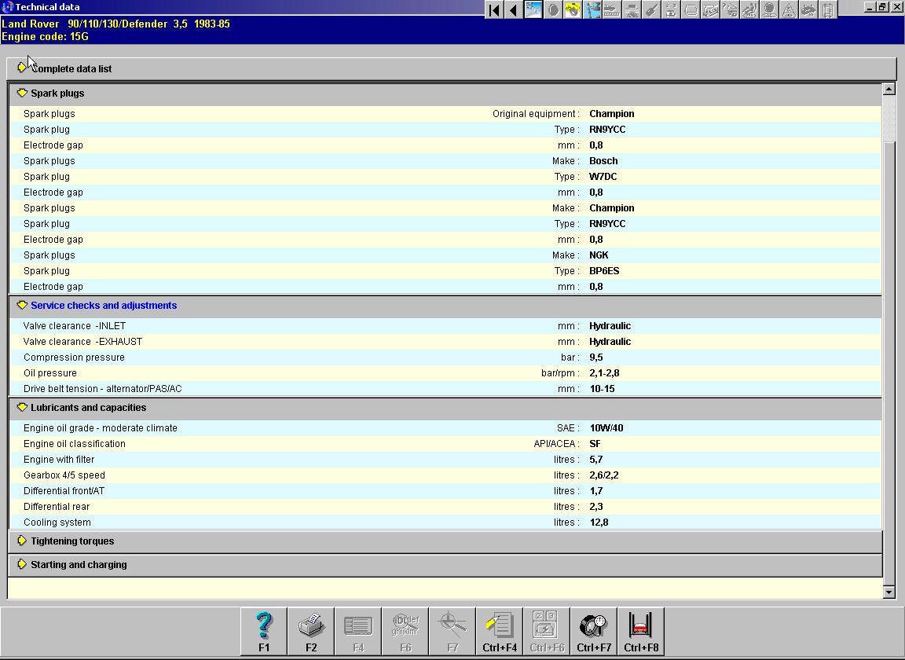905x660 pixels.
Task: Click the scrollbar down arrow
Action: point(889,592)
